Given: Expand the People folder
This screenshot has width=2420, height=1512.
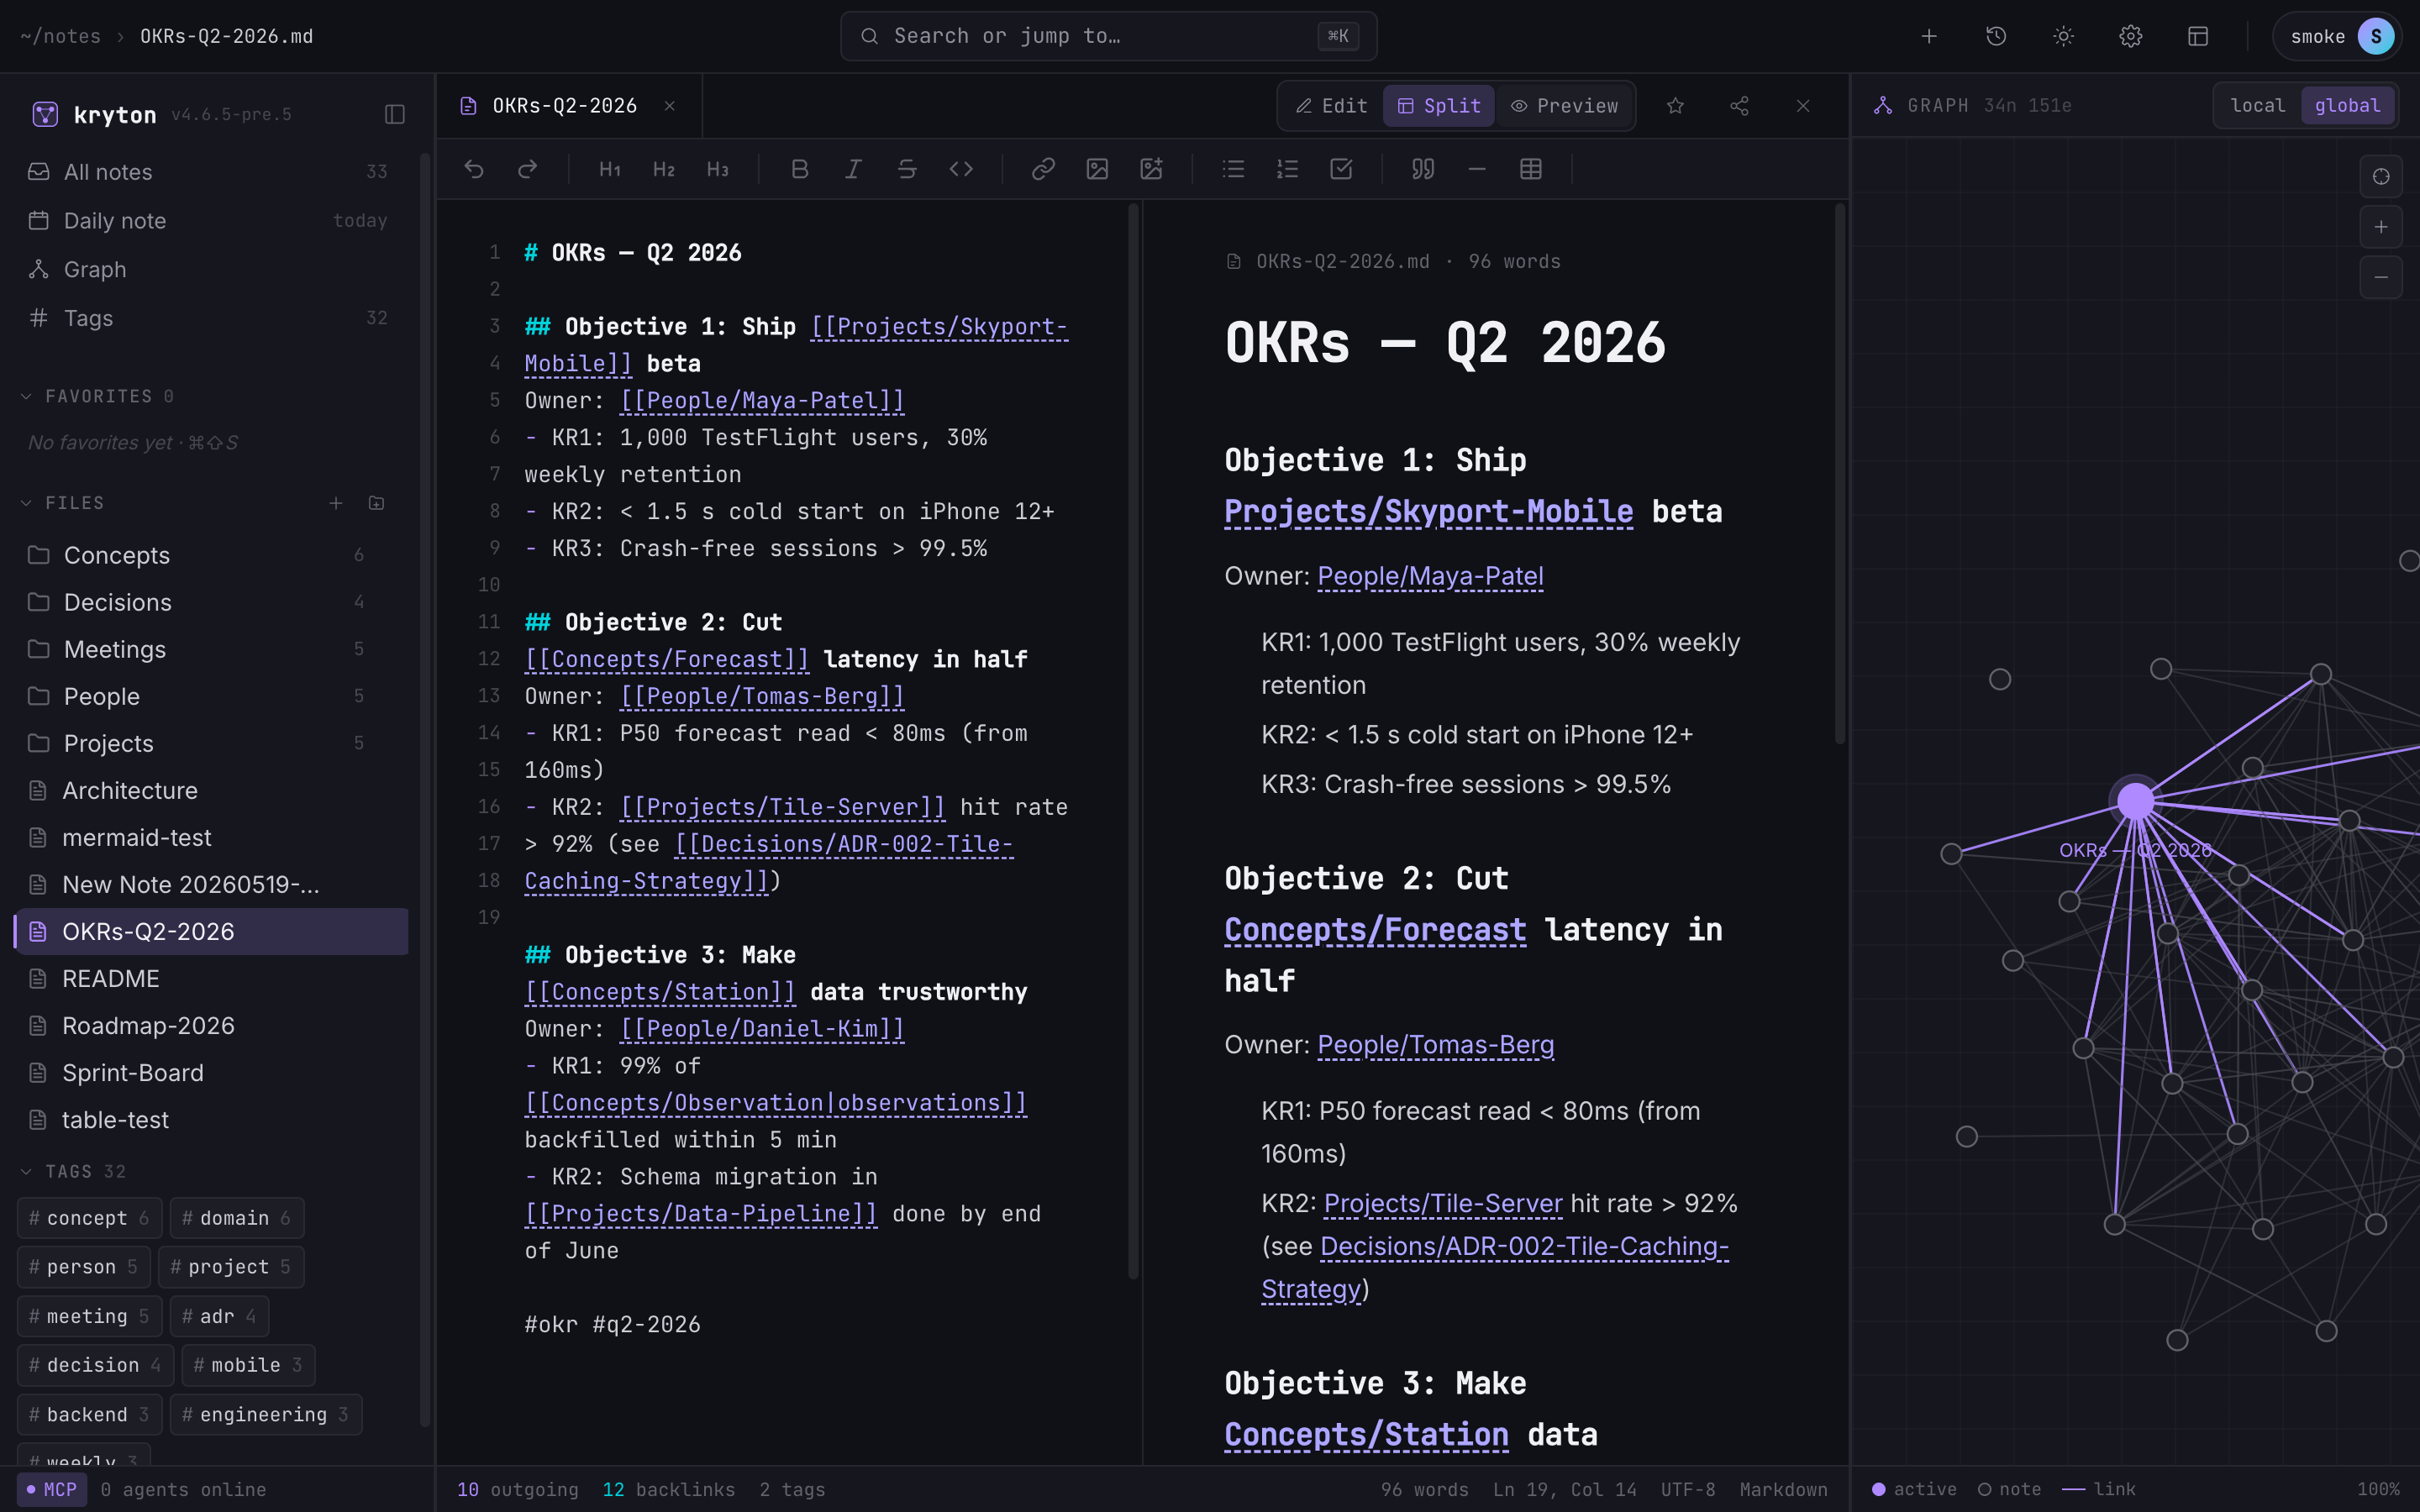Looking at the screenshot, I should [211, 696].
